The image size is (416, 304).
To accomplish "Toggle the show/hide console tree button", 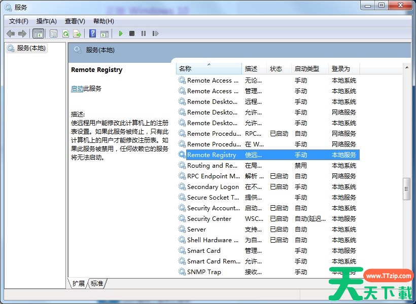I will pyautogui.click(x=38, y=33).
